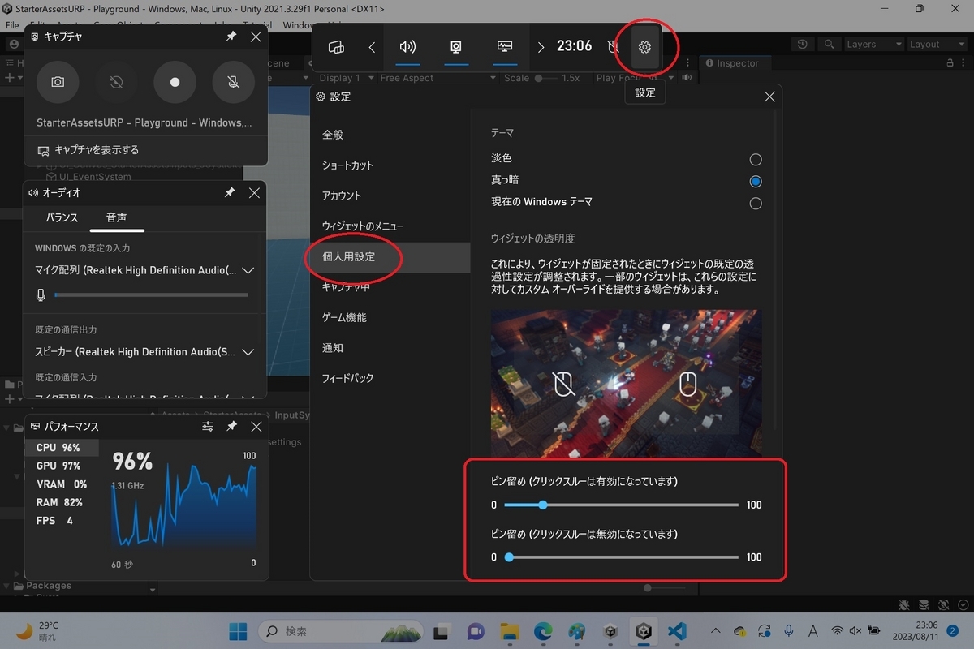Open File Explorer from taskbar
The image size is (974, 649).
tap(510, 631)
